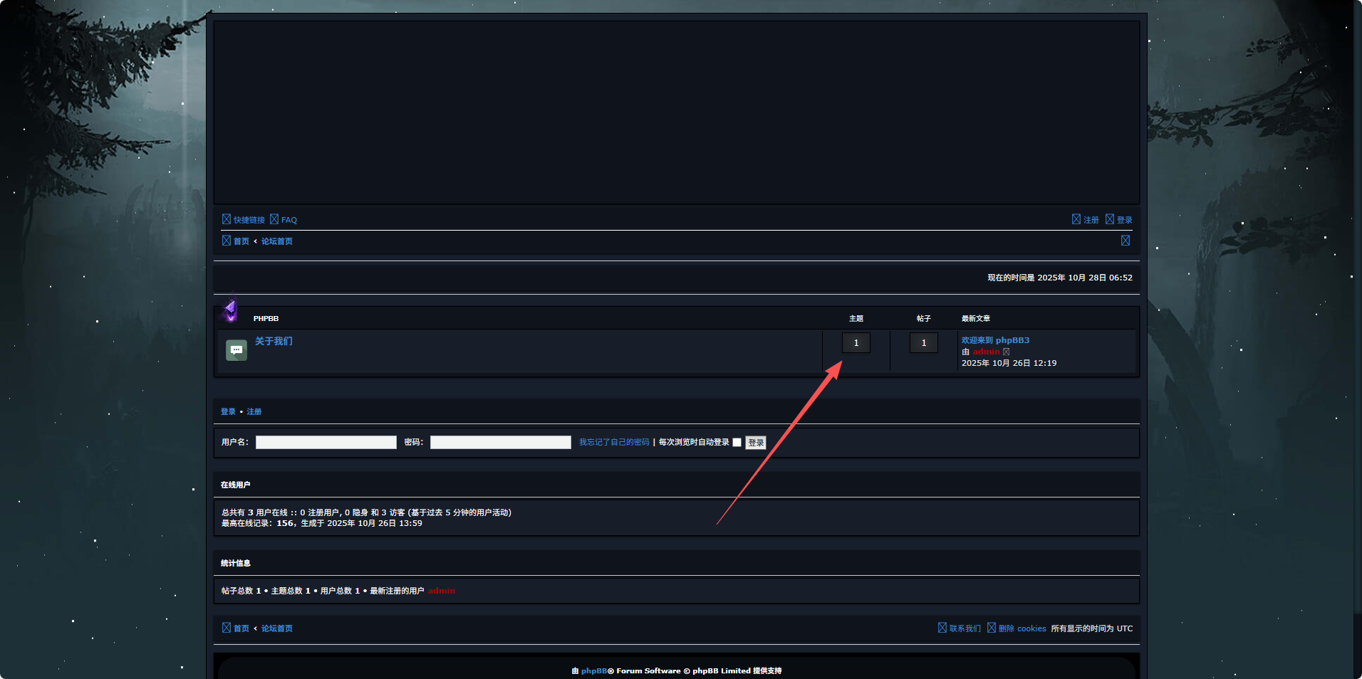Image resolution: width=1362 pixels, height=679 pixels.
Task: Select 论坛首页 in the top breadcrumb
Action: [277, 241]
